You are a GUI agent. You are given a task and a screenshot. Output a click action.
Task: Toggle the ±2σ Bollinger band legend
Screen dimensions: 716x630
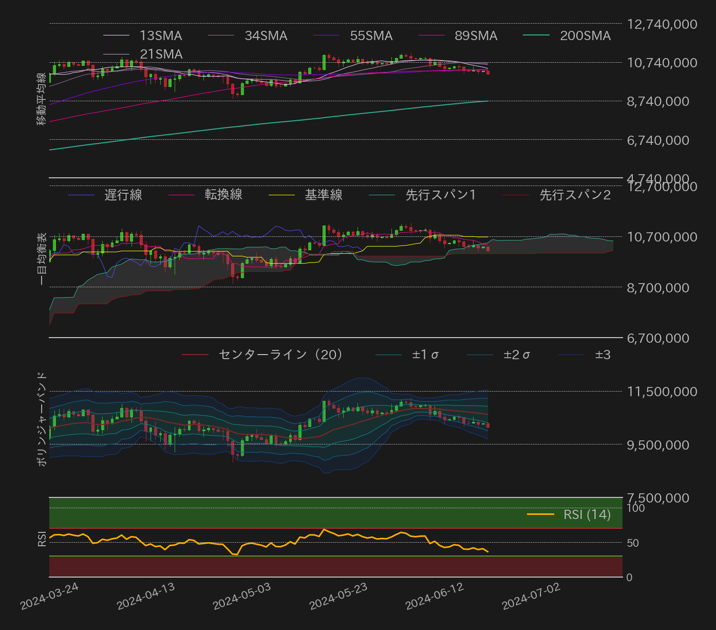coord(499,355)
